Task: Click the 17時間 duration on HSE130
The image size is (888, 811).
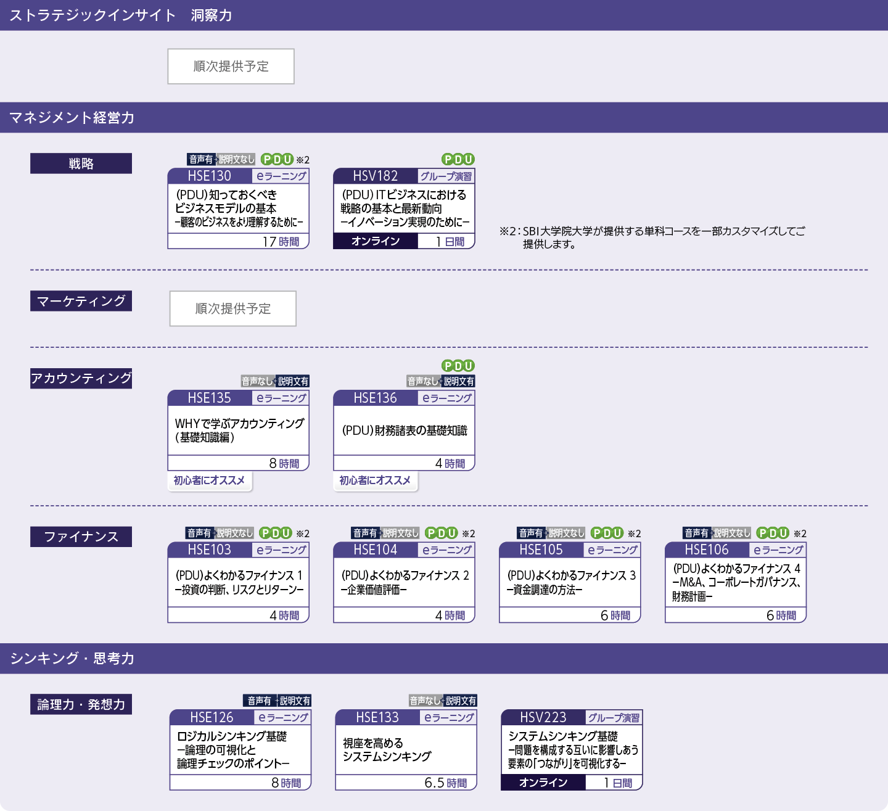Action: pos(281,242)
